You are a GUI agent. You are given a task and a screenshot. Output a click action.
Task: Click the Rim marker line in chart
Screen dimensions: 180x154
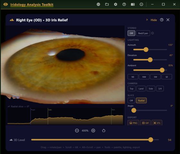pos(111,116)
